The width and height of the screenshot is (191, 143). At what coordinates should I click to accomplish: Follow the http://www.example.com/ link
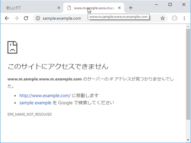point(45,96)
